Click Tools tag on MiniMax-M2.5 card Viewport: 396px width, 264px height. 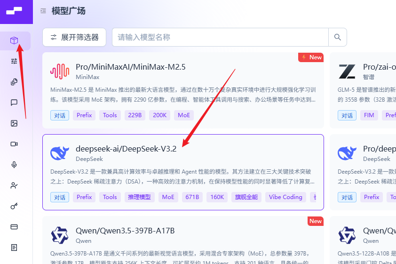[110, 115]
